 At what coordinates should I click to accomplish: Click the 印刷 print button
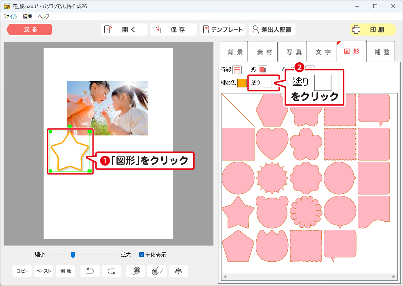click(373, 30)
